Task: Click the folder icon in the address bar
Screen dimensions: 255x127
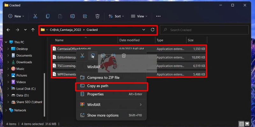Action: coord(43,30)
